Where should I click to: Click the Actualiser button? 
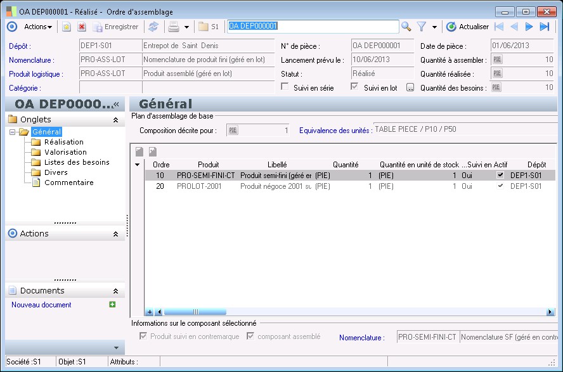pos(467,27)
